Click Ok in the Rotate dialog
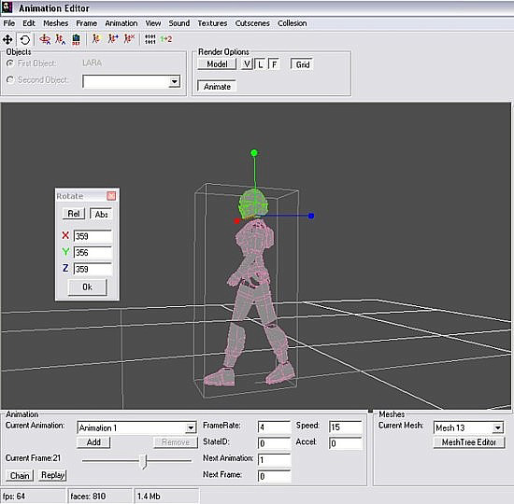514x504 pixels. pyautogui.click(x=87, y=287)
